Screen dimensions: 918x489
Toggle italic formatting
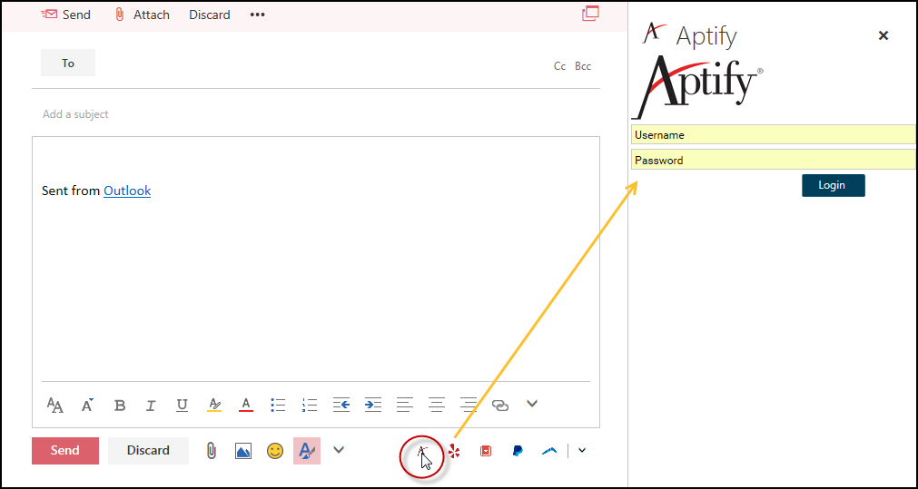point(151,405)
